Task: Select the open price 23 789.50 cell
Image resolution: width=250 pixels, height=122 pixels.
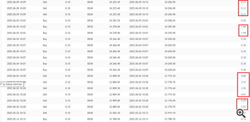Action: pos(115,119)
